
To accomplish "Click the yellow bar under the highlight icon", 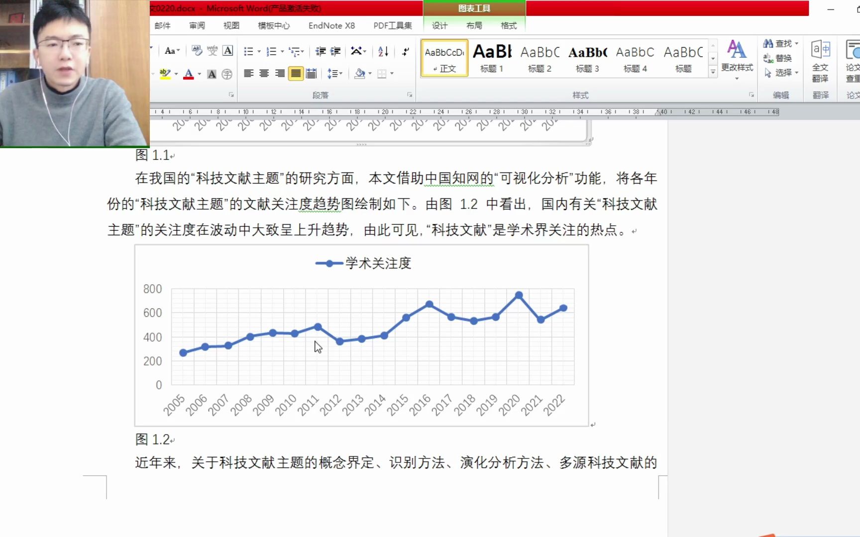I will click(165, 78).
